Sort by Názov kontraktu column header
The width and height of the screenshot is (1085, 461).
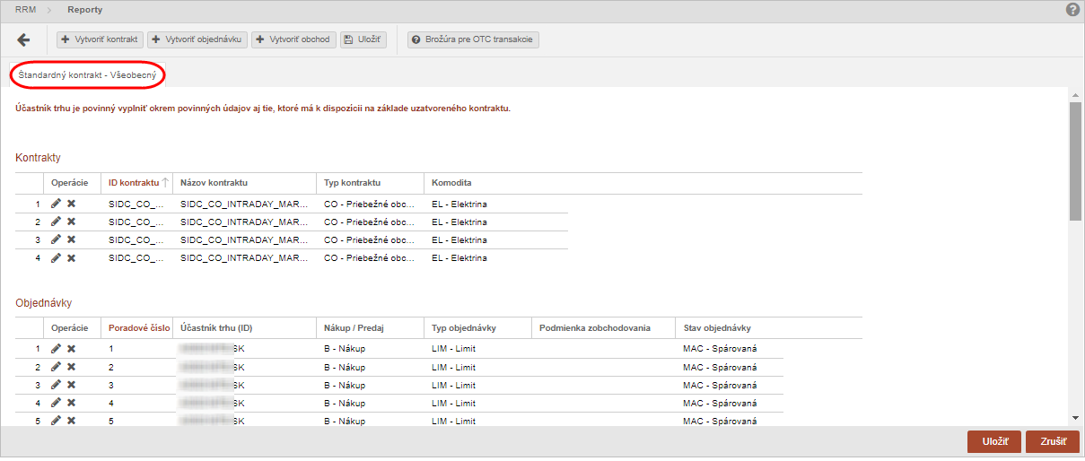click(244, 182)
